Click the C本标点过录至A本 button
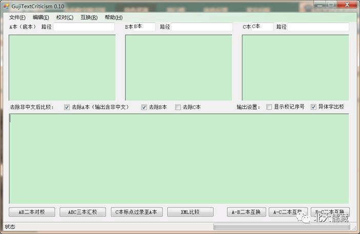 (136, 212)
